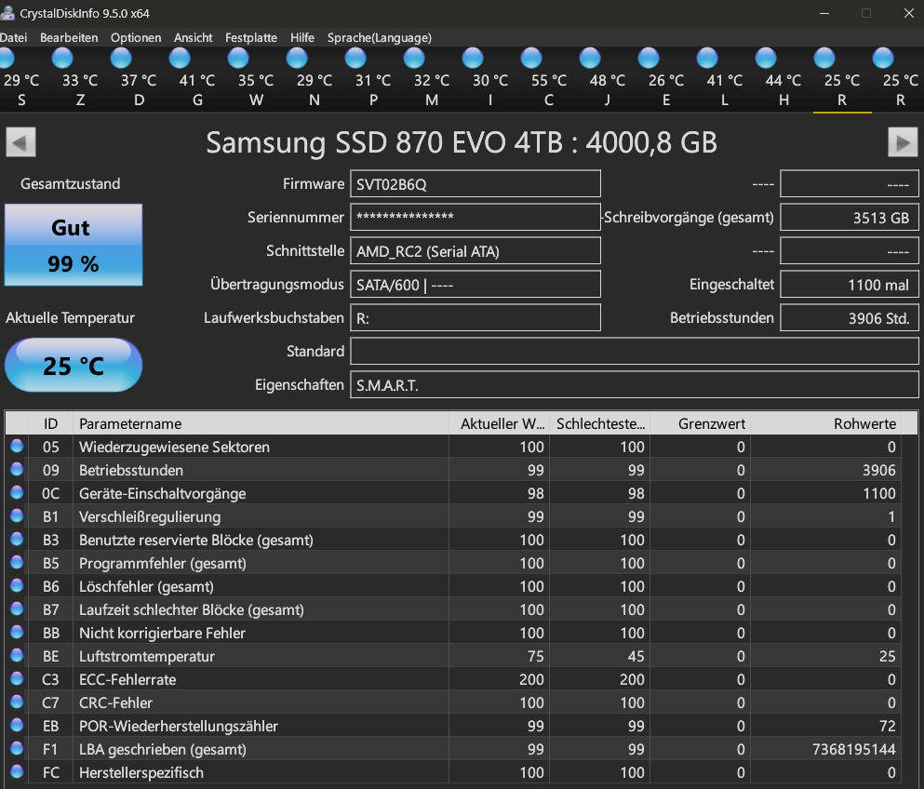Click the Gut 99 % health status button
This screenshot has height=789, width=924.
pyautogui.click(x=74, y=245)
